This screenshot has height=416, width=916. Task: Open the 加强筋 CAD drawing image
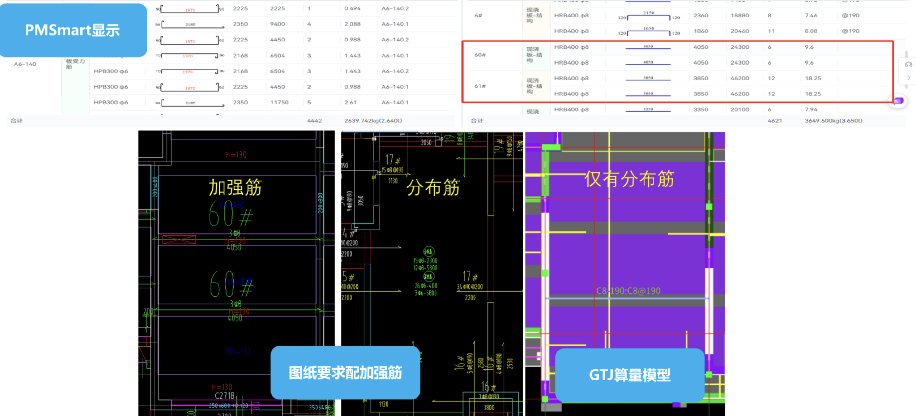coord(236,273)
